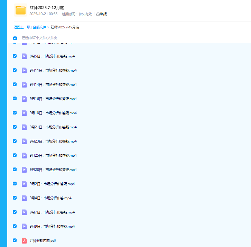Go back via 返回上一级 link
The width and height of the screenshot is (251, 247).
tap(22, 27)
